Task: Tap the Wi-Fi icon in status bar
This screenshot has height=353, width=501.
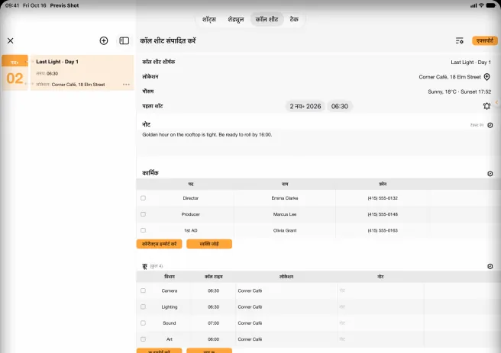Action: pyautogui.click(x=481, y=5)
